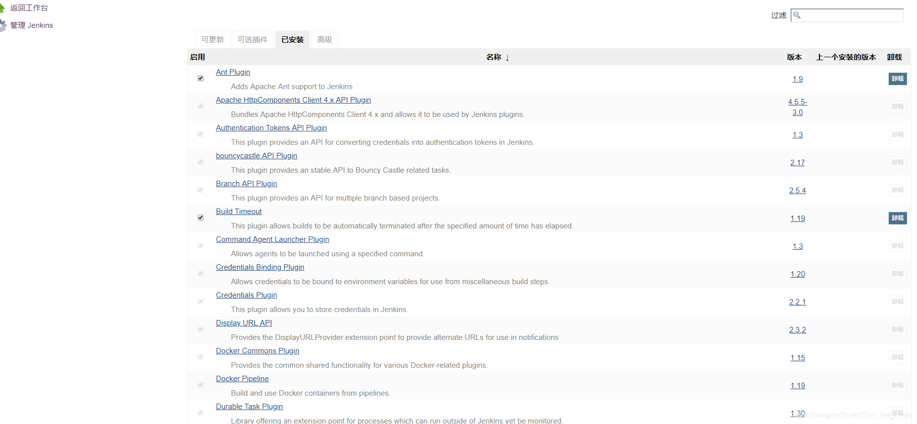This screenshot has height=424, width=917.
Task: Click Branch API version 2.5.4 link
Action: click(798, 191)
